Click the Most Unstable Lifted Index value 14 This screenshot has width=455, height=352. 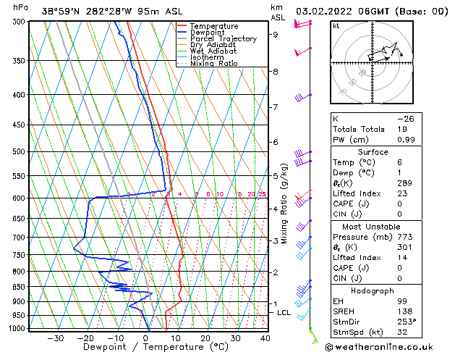click(x=402, y=258)
